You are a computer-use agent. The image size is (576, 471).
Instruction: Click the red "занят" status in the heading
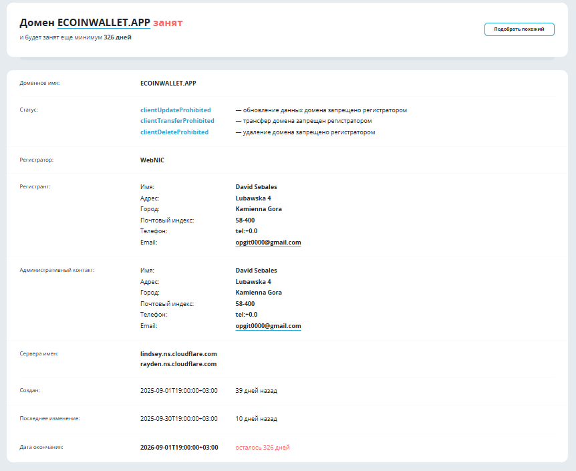(168, 23)
